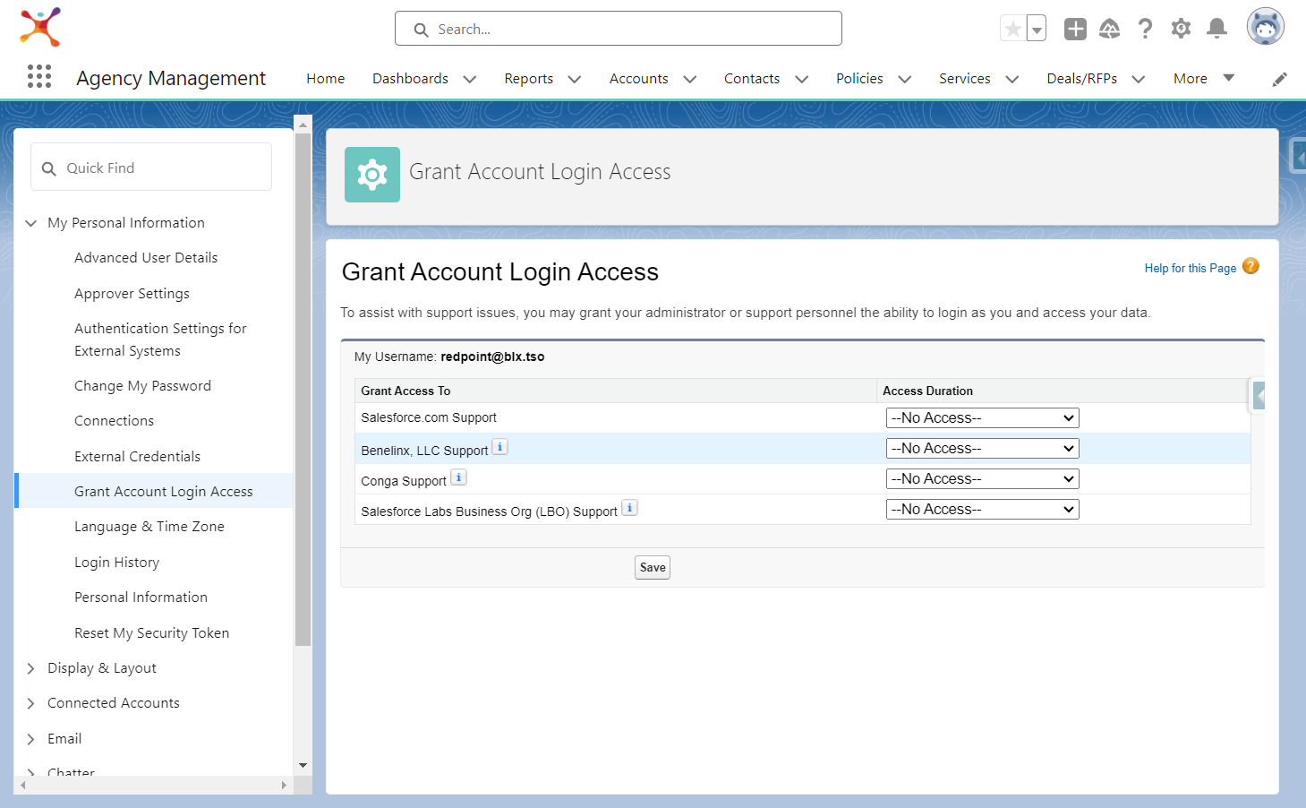Open the notifications bell
Viewport: 1306px width, 808px height.
point(1216,29)
